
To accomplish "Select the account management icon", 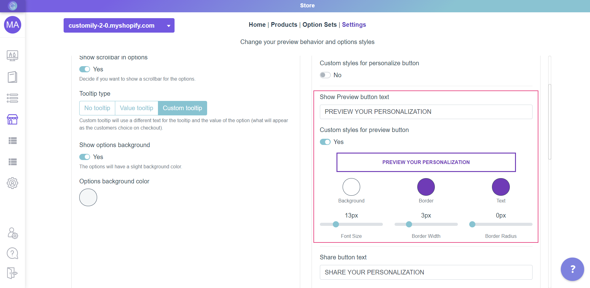I will (12, 233).
